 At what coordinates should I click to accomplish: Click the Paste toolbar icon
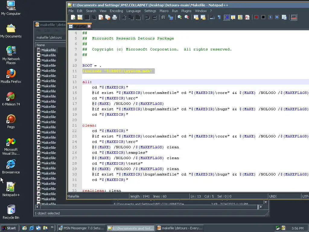(138, 17)
